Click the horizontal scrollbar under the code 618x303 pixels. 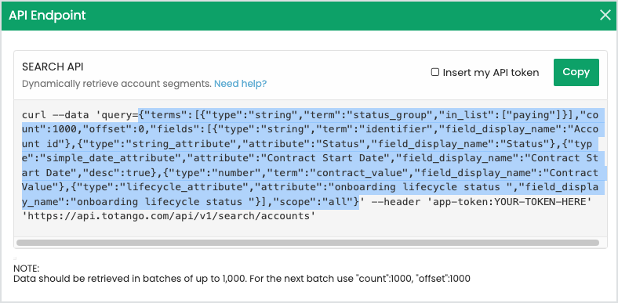click(x=307, y=243)
